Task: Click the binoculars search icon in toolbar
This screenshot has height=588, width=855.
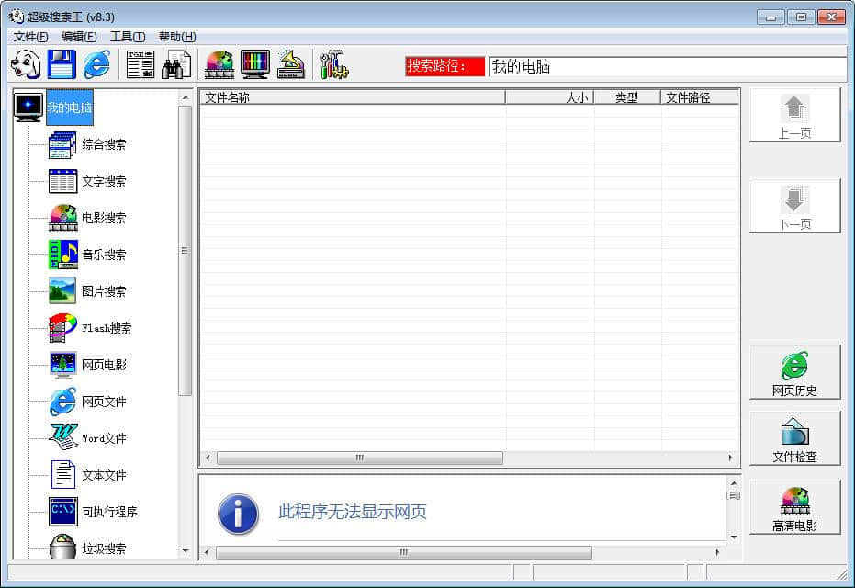Action: click(x=176, y=65)
